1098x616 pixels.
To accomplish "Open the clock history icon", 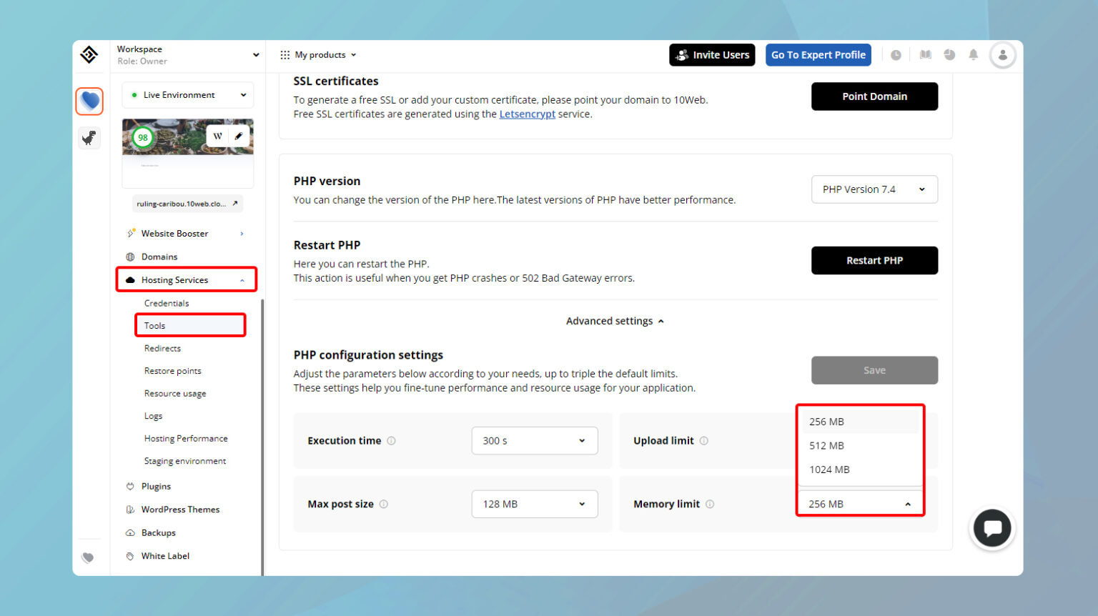I will click(896, 55).
